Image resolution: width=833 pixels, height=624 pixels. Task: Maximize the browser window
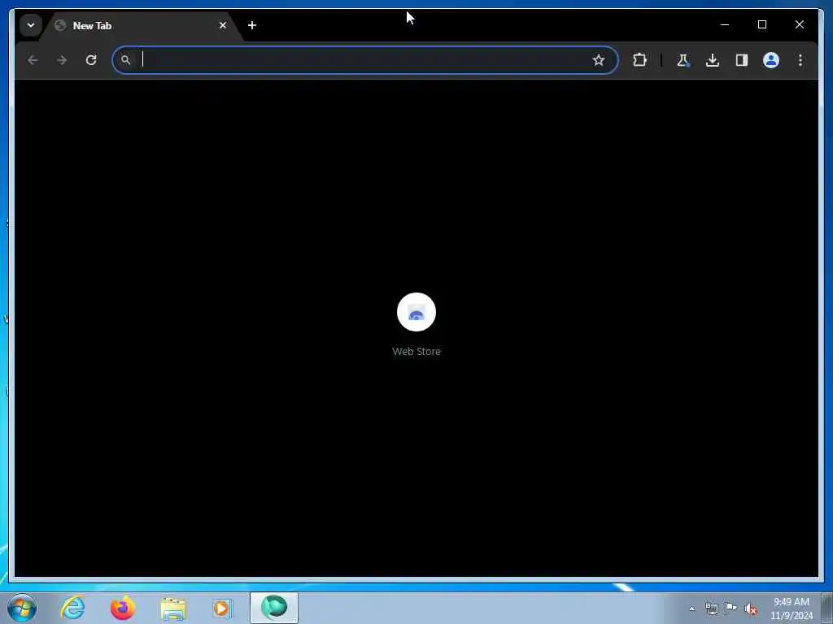[761, 24]
